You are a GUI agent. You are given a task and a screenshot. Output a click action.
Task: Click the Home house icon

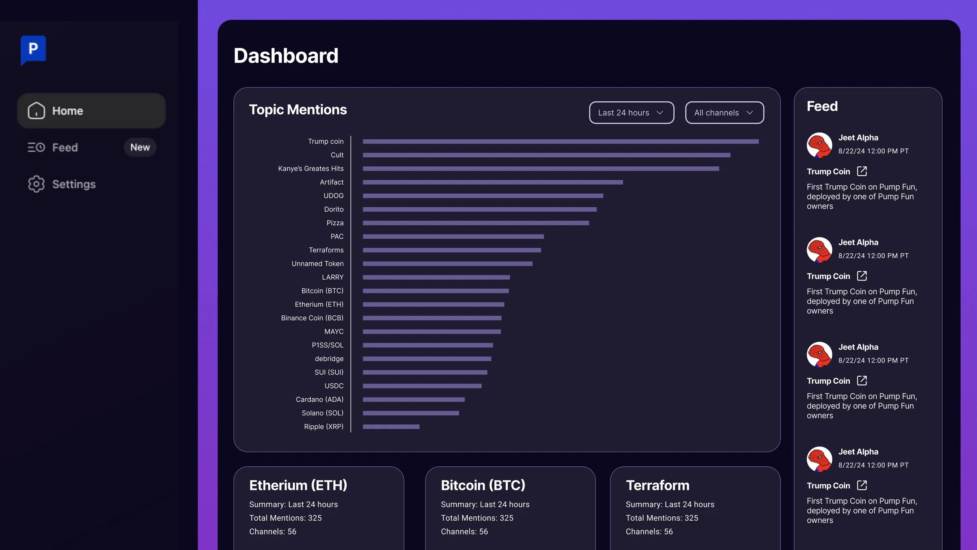36,111
